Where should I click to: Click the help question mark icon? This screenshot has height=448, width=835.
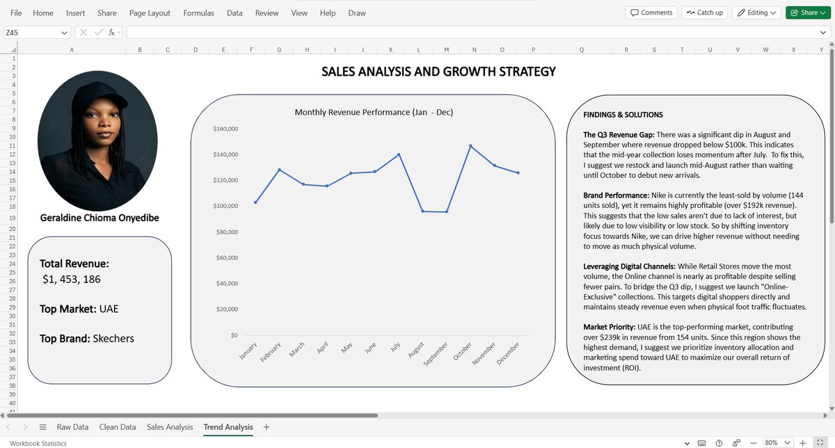click(719, 443)
